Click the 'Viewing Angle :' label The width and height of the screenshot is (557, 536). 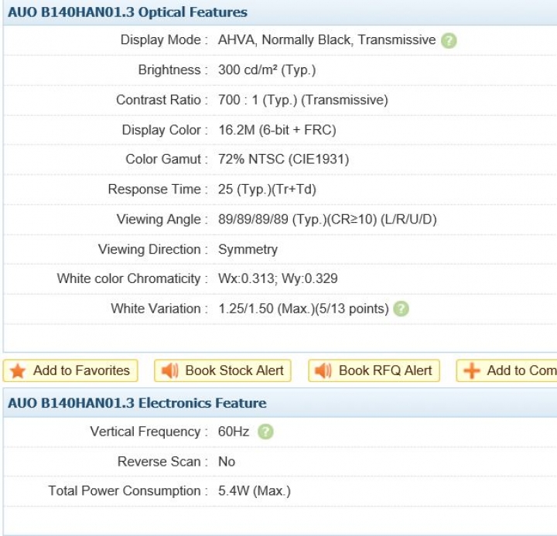162,220
